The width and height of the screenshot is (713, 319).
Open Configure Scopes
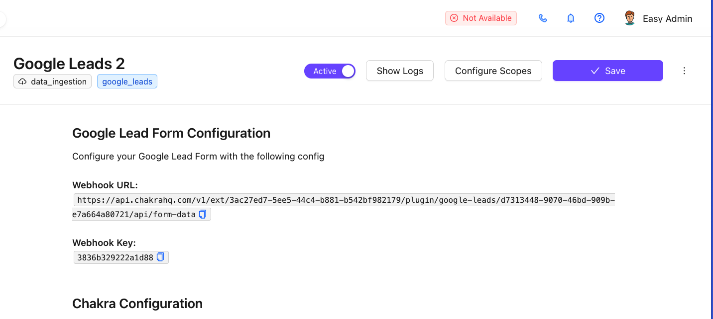point(493,71)
